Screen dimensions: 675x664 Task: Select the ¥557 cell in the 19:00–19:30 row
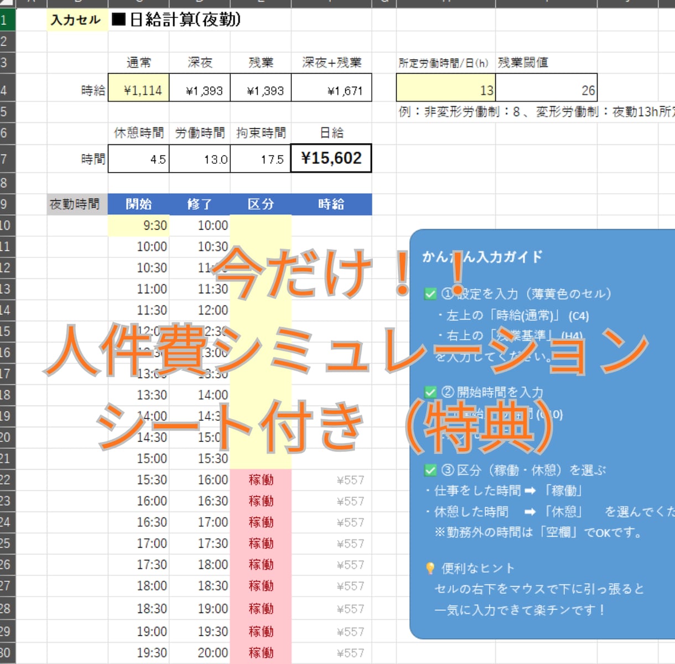tap(331, 631)
